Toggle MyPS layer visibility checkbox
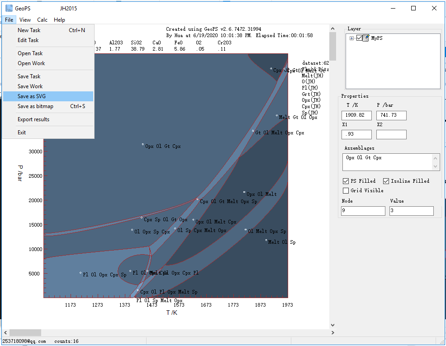The height and width of the screenshot is (346, 446). coord(360,38)
